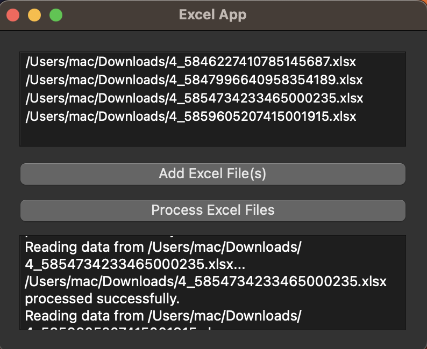The width and height of the screenshot is (427, 349).
Task: Maximize the Excel App window
Action: (56, 15)
